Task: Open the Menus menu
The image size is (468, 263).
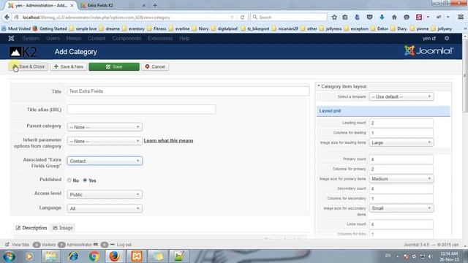Action: tap(73, 38)
